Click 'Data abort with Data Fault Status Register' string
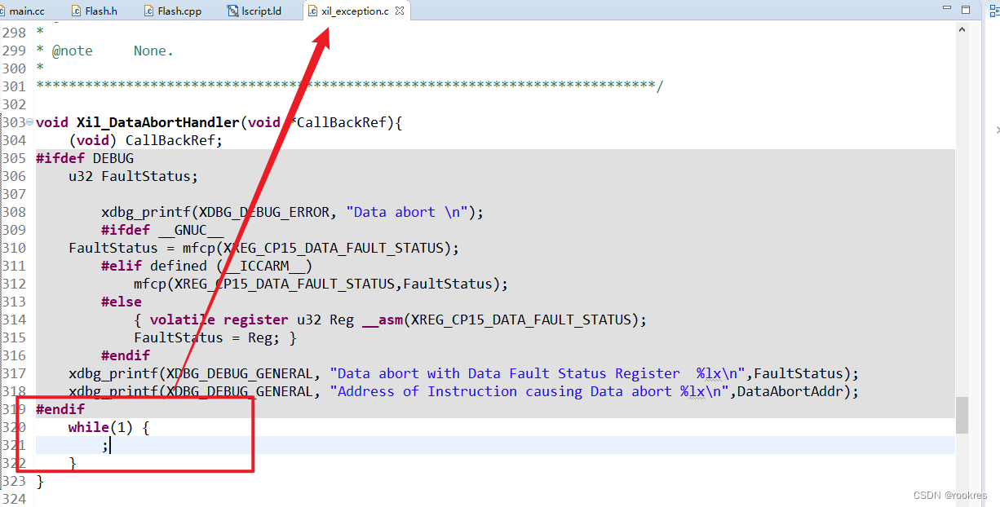 538,373
